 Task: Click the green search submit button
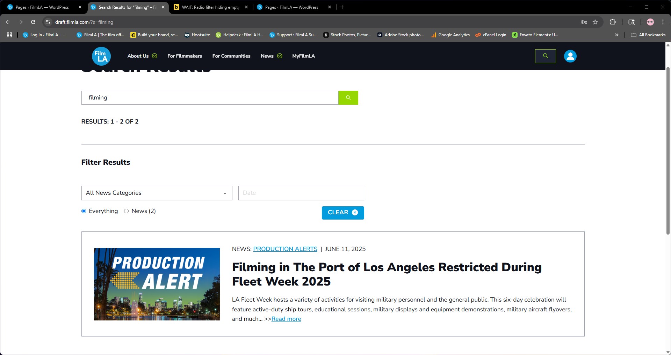coord(348,98)
